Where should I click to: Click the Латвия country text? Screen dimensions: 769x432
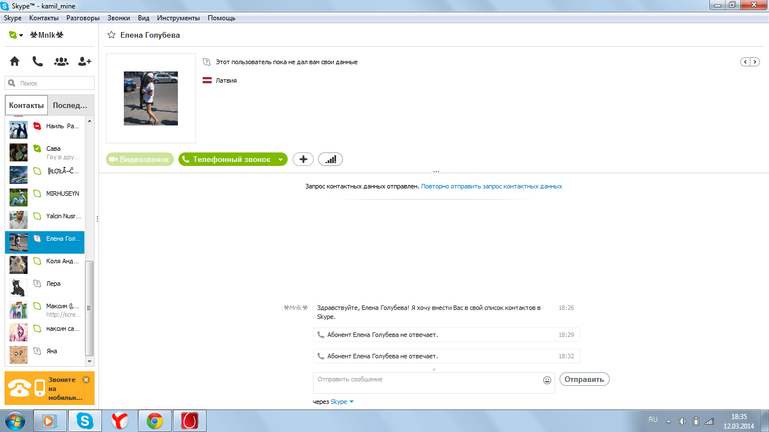coord(226,80)
